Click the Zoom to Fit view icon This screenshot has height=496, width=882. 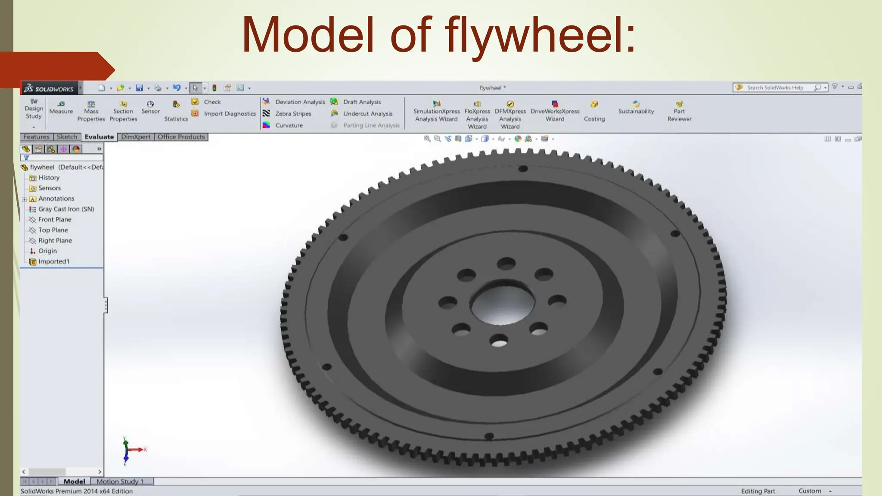click(427, 139)
